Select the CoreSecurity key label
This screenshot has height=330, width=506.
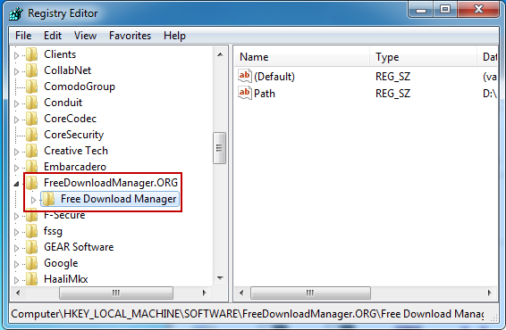[74, 135]
